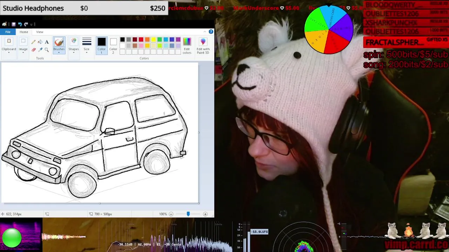
Task: Click the zoom slider thumb
Action: [188, 214]
